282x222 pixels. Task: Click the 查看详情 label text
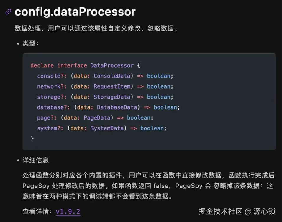point(35,212)
